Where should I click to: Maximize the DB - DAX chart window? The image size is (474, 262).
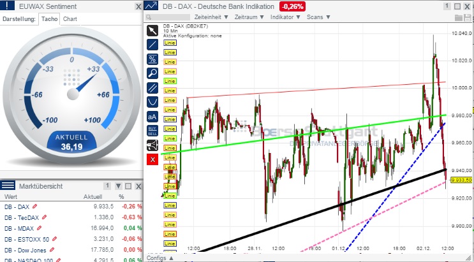457,6
